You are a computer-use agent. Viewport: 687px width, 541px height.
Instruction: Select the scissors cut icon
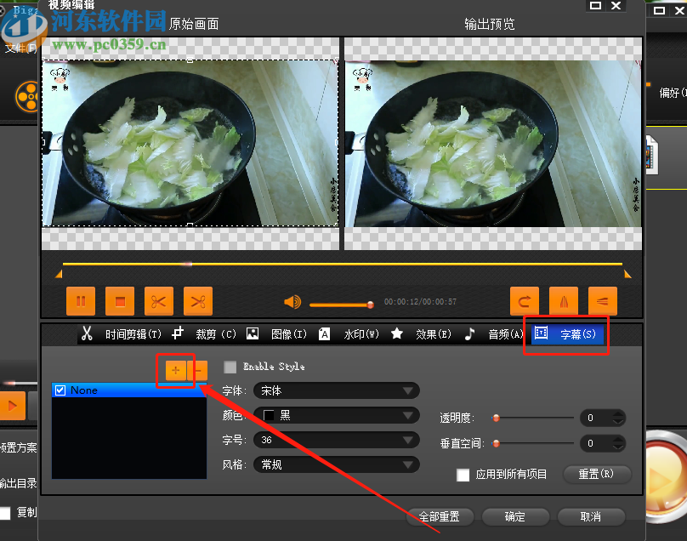[158, 300]
